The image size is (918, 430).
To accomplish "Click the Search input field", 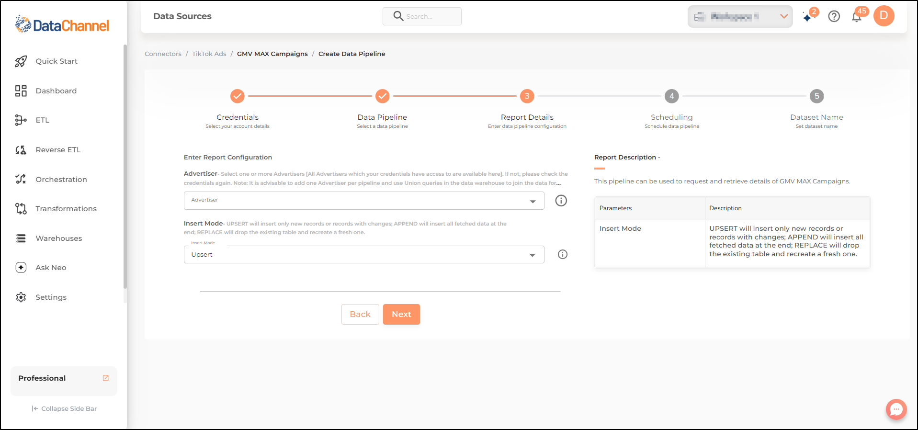I will pos(422,16).
